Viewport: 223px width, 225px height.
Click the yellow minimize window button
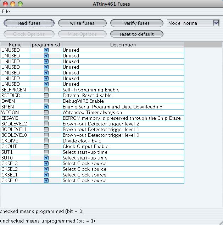(x=13, y=4)
